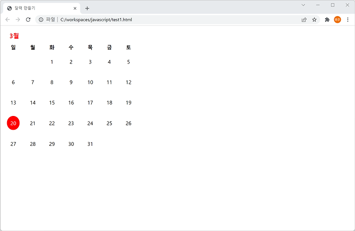This screenshot has width=355, height=231.
Task: Click the 목 weekday header
Action: [x=90, y=47]
